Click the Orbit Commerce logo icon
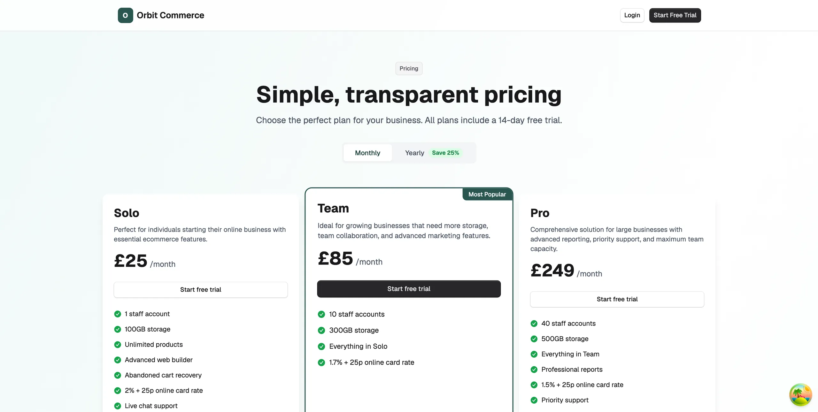 [x=125, y=15]
